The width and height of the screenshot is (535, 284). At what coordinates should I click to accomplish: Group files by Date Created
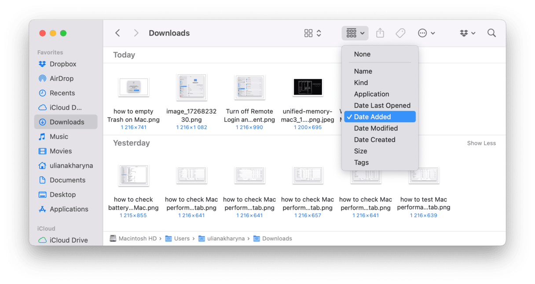click(x=380, y=140)
